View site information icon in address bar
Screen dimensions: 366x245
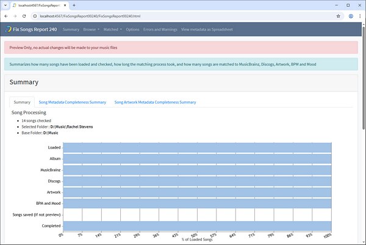[x=35, y=16]
